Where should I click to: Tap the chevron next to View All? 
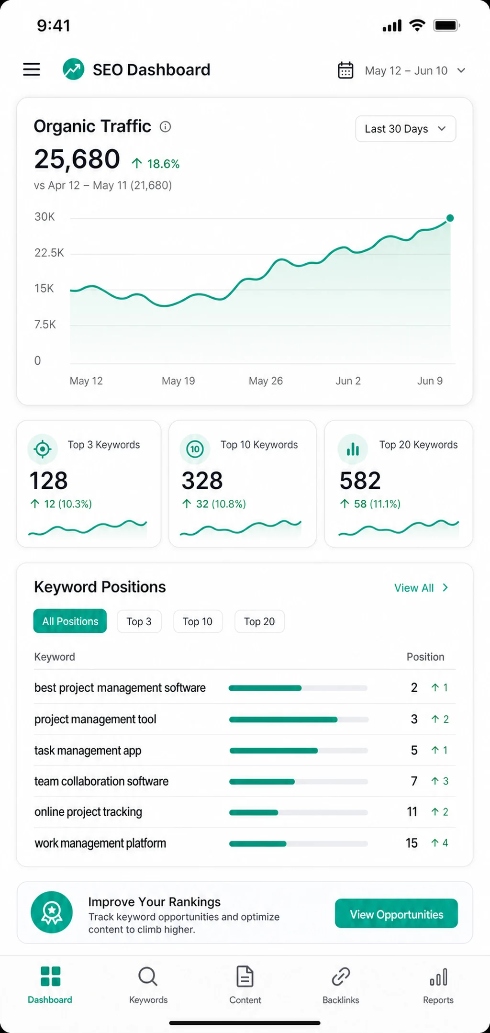[x=445, y=587]
